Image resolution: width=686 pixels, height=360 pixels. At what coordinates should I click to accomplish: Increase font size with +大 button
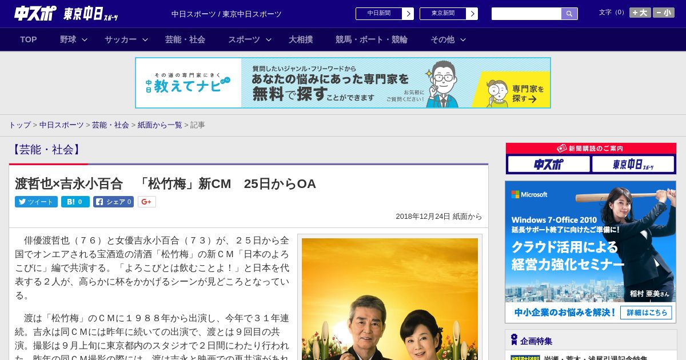(x=640, y=13)
